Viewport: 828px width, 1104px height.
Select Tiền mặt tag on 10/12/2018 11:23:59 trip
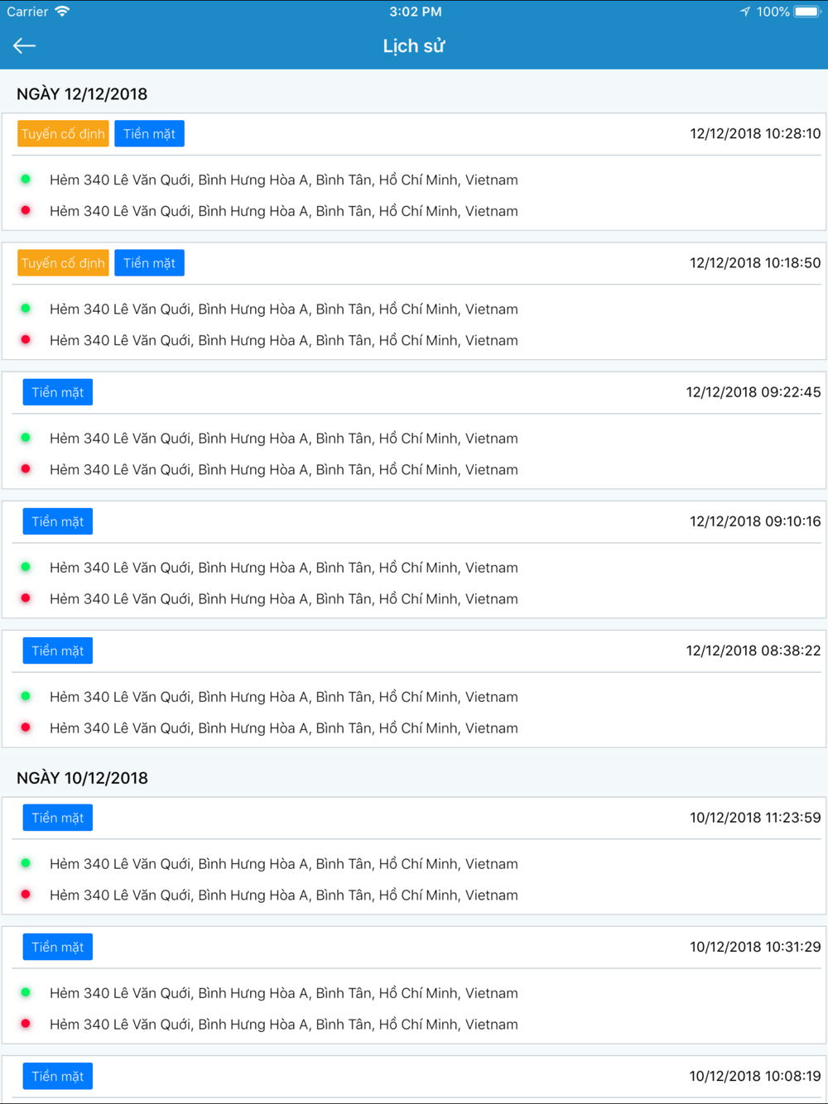58,818
